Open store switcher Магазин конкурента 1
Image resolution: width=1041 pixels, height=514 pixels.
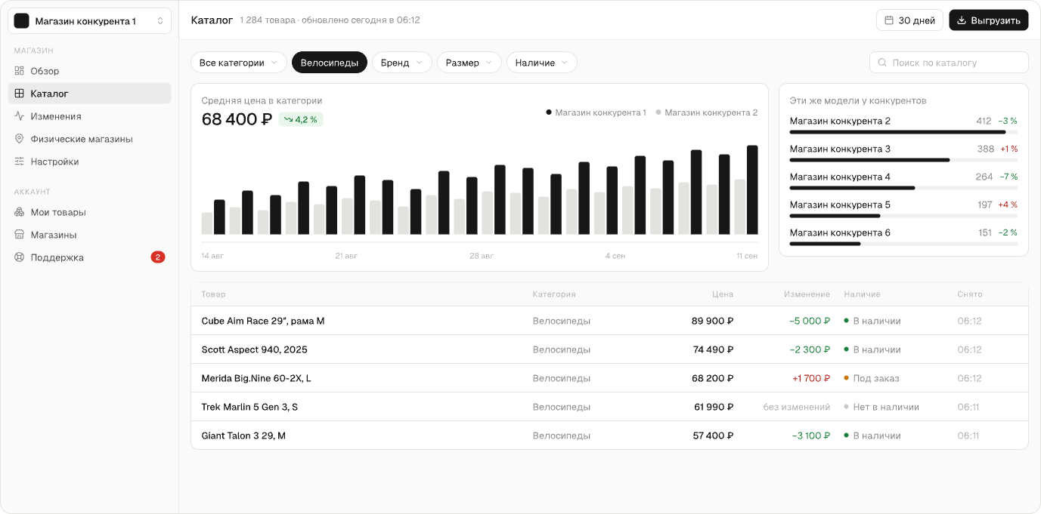point(89,21)
